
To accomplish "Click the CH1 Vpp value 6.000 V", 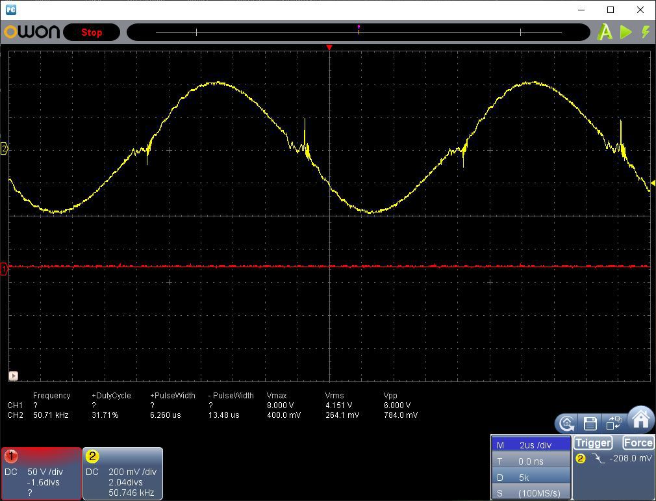I will click(397, 405).
